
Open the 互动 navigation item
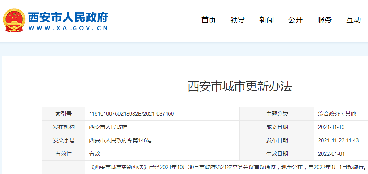pos(354,20)
